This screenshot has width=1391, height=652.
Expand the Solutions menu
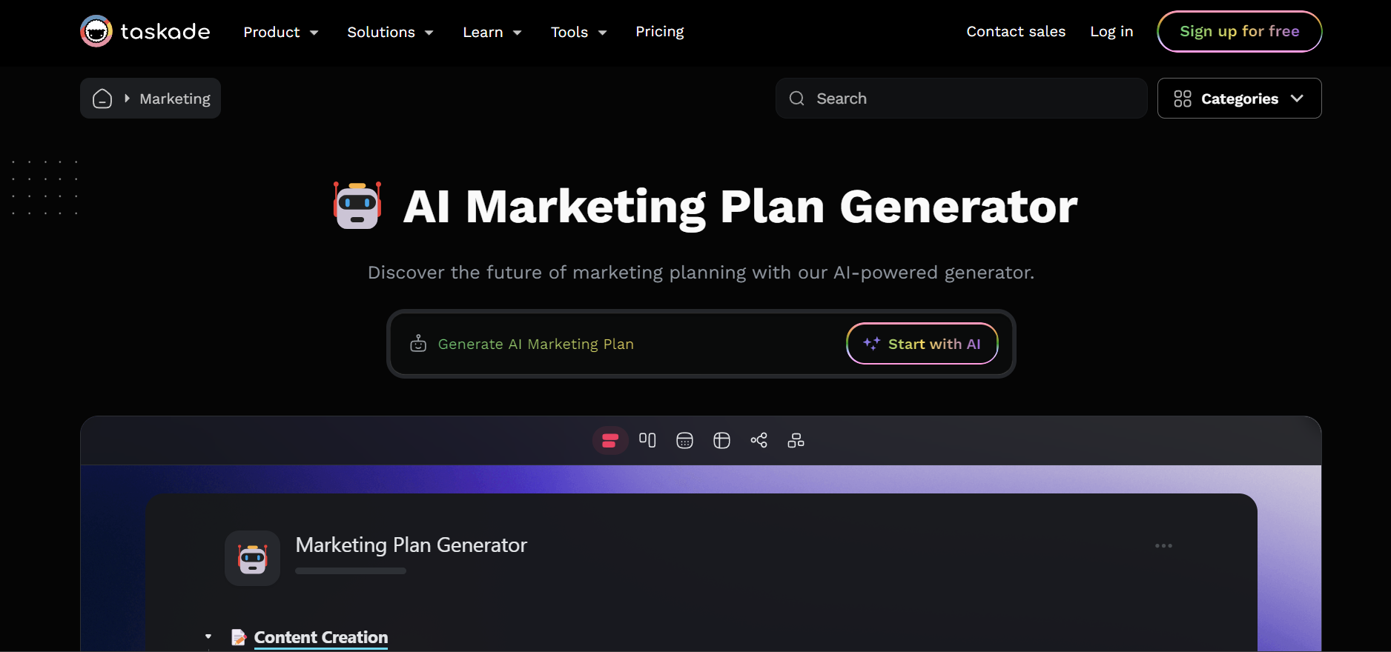(390, 32)
